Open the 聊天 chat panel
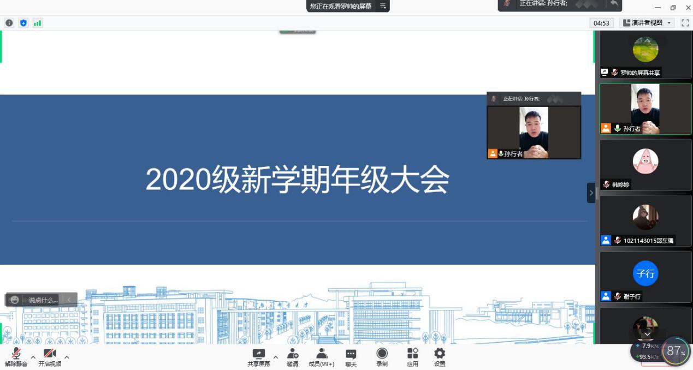This screenshot has width=693, height=370. coord(351,357)
